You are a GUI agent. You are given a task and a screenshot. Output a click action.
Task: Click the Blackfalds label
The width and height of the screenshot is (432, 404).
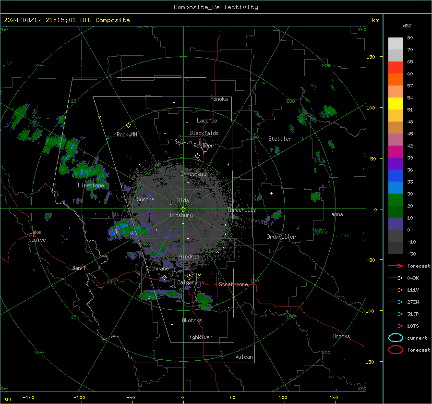pos(204,133)
